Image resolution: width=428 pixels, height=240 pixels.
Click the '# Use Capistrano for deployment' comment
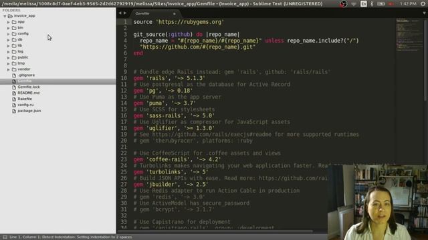click(182, 222)
